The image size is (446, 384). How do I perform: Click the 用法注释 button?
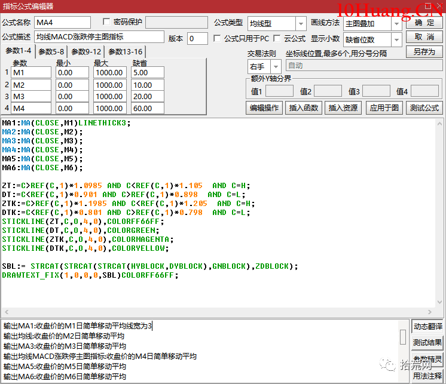pyautogui.click(x=428, y=376)
